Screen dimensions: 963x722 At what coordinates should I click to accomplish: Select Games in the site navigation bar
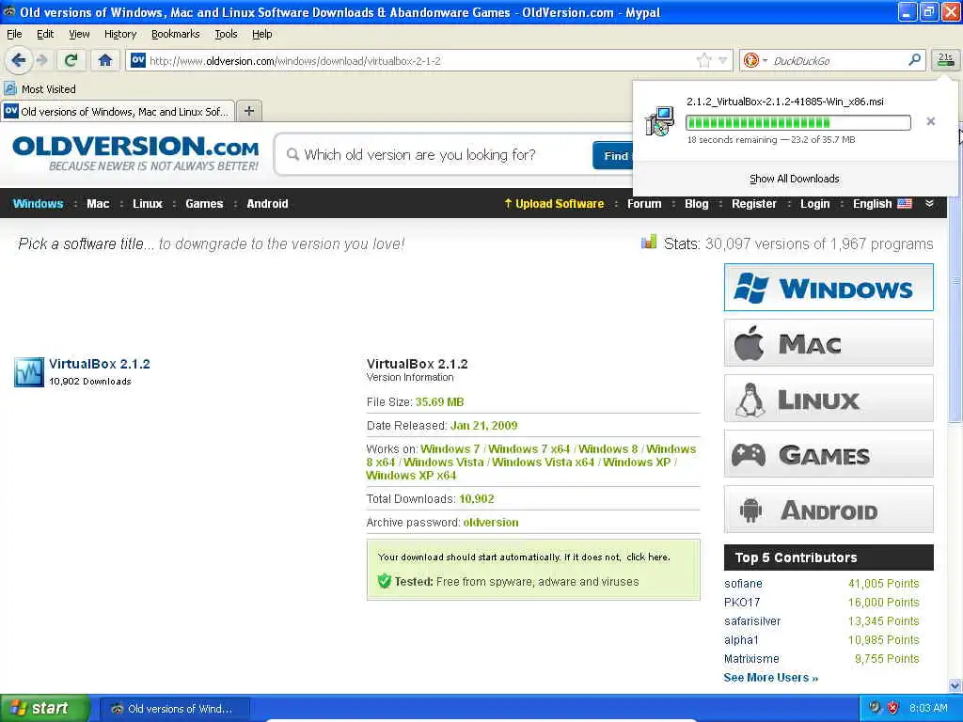(204, 204)
